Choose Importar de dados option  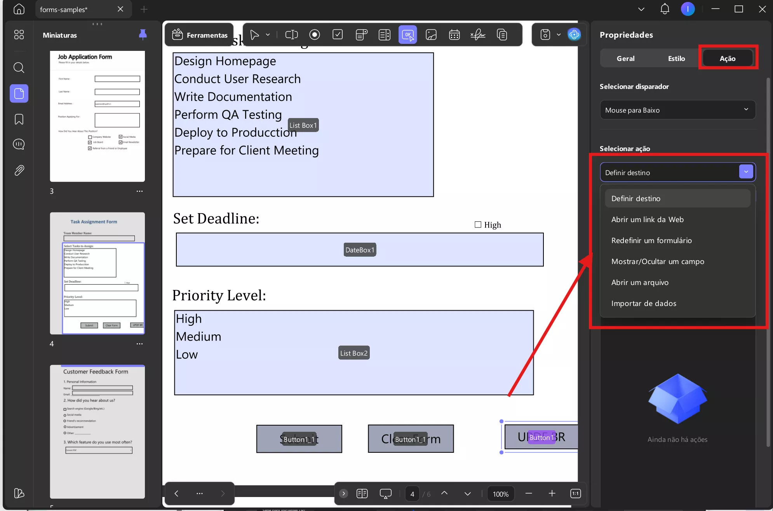(x=677, y=303)
